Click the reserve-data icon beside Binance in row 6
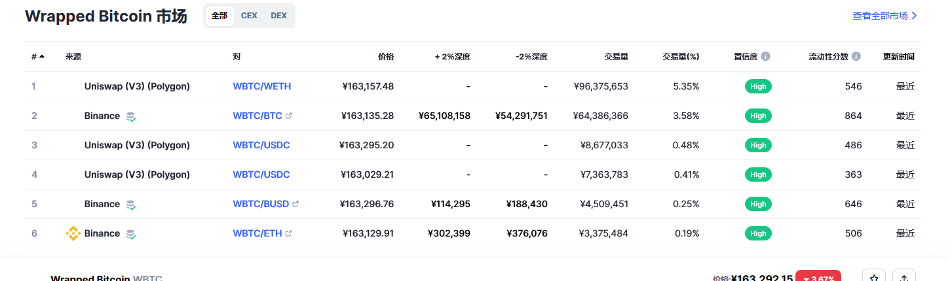 point(131,234)
